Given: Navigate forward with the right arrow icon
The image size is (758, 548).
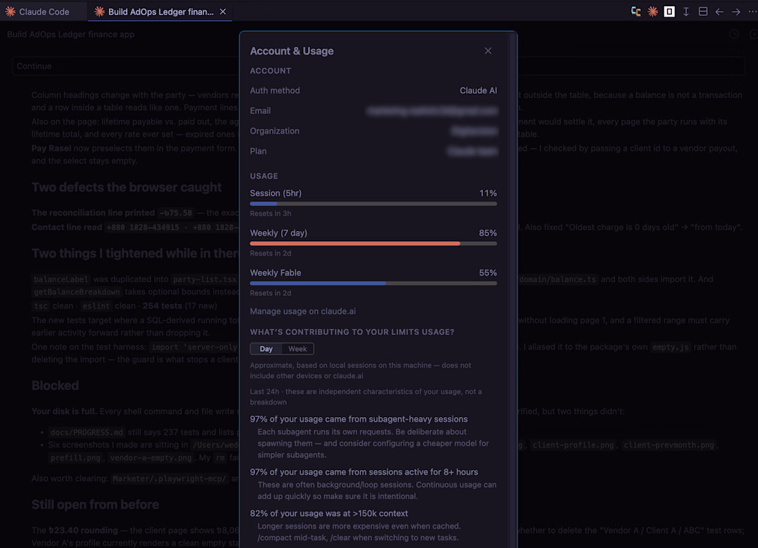Looking at the screenshot, I should (736, 12).
